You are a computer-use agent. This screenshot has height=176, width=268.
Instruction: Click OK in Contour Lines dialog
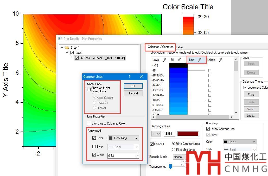(133, 86)
